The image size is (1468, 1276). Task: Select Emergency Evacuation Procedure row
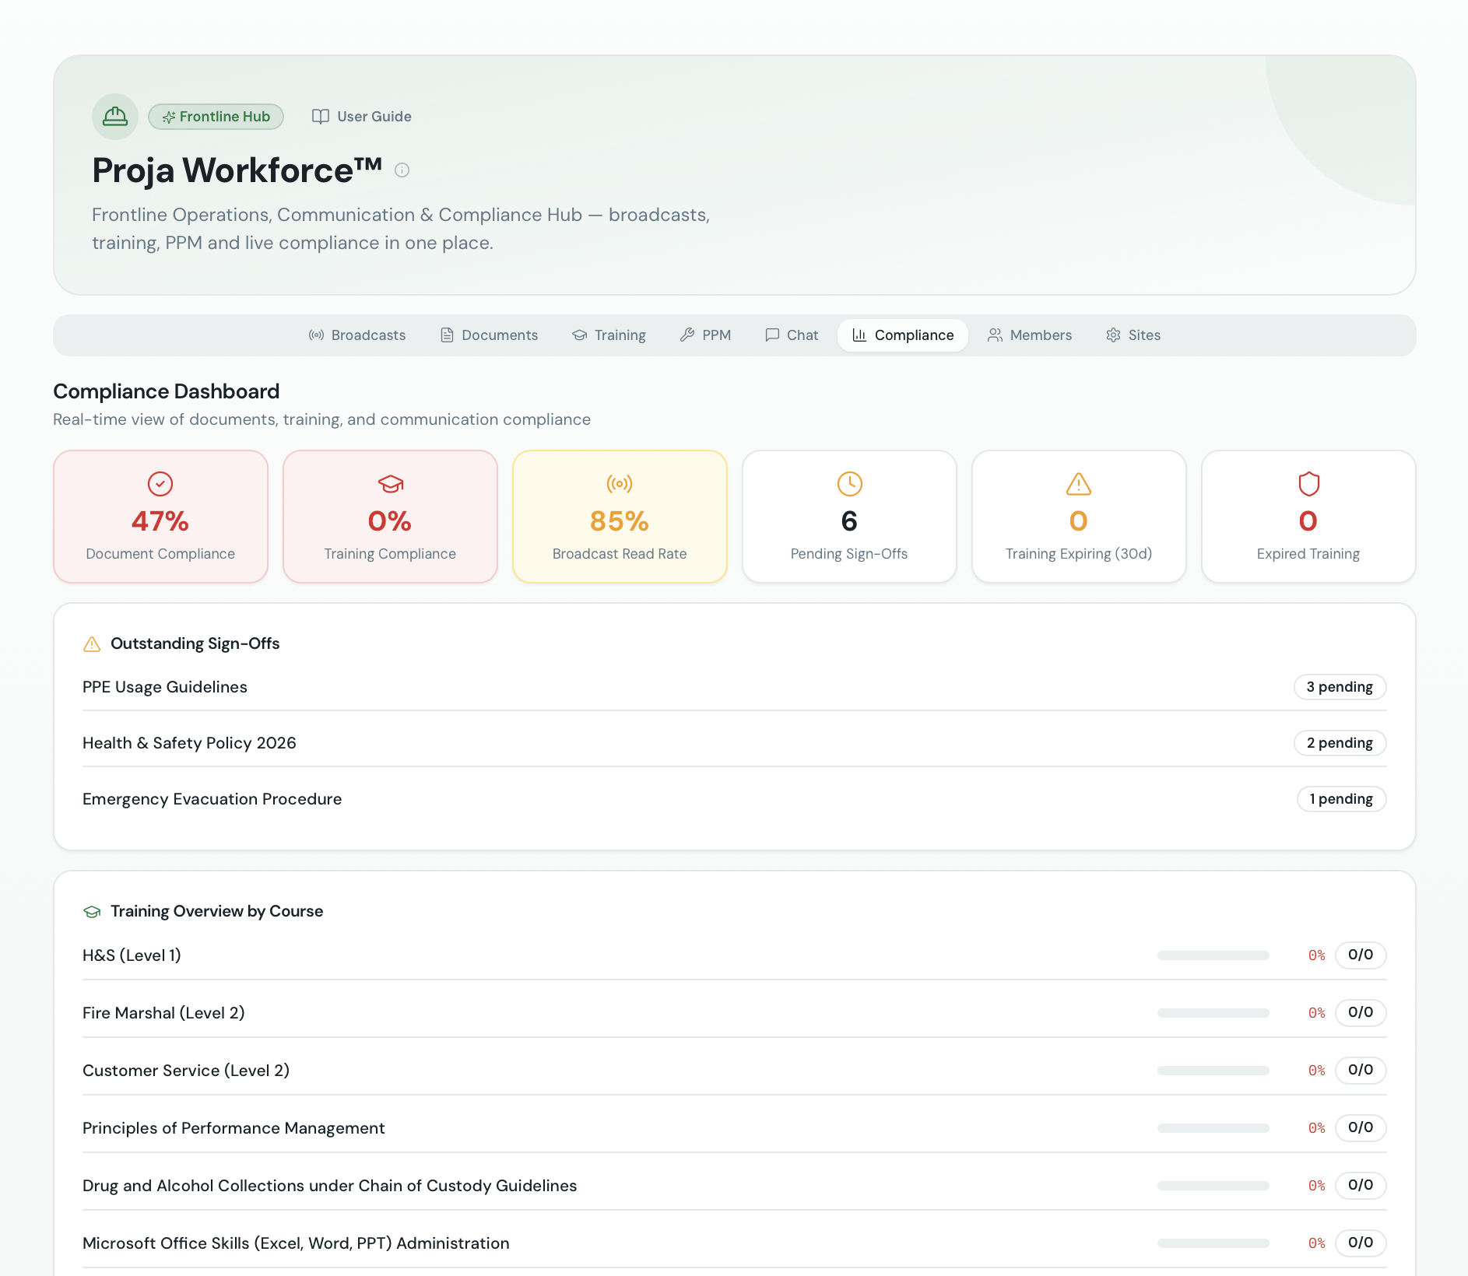[734, 799]
